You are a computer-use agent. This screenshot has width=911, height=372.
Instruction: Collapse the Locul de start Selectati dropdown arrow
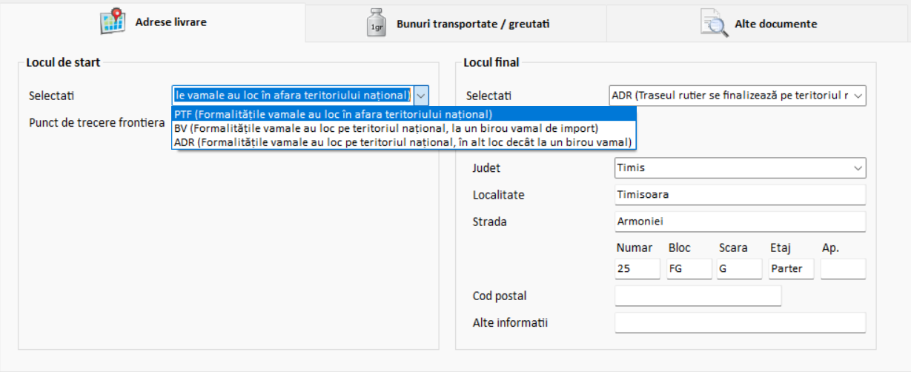click(x=421, y=96)
